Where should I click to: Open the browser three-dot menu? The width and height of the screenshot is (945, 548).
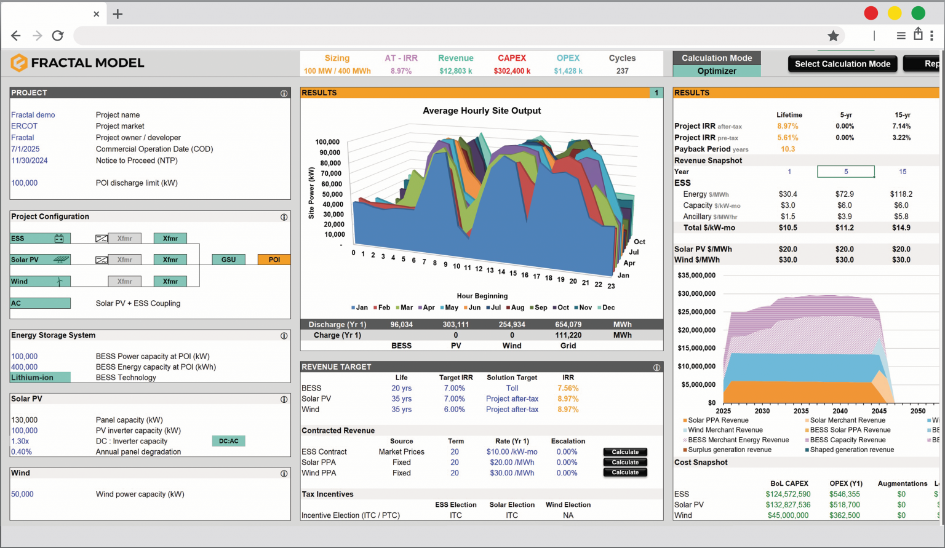coord(932,36)
